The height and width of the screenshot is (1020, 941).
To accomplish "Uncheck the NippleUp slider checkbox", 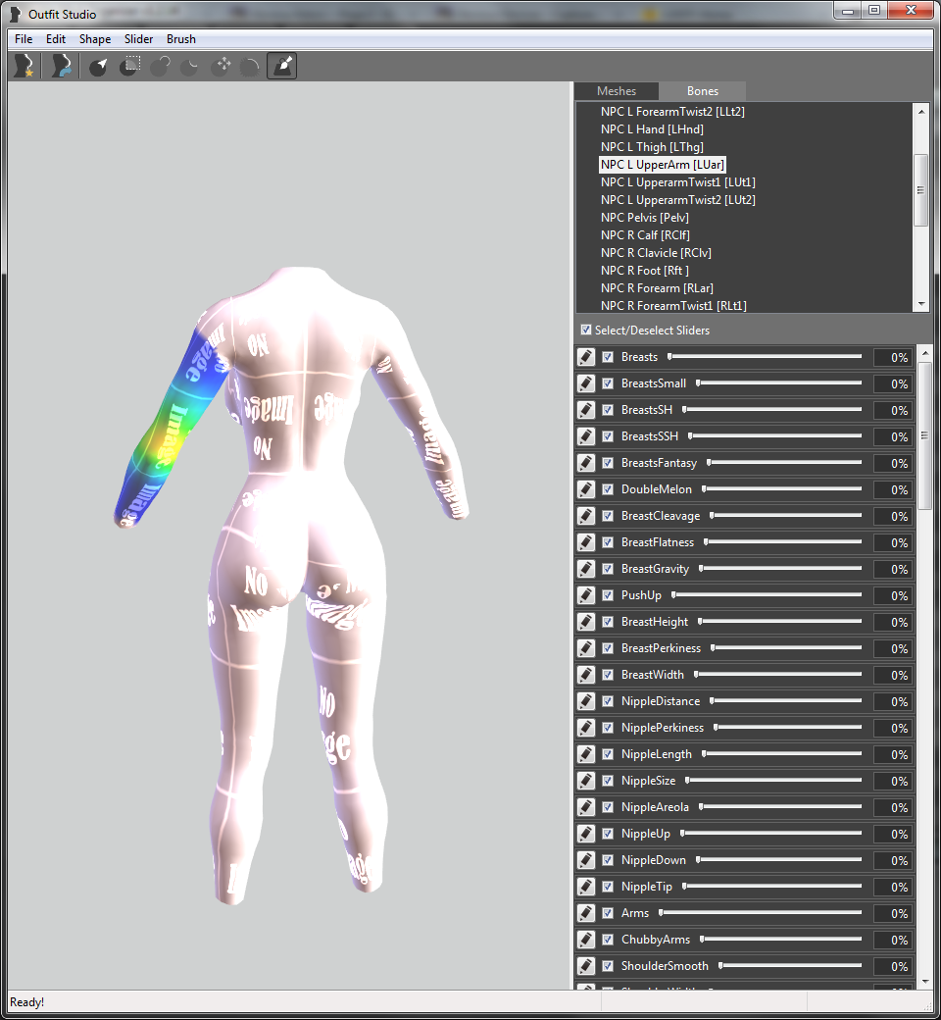I will (608, 834).
